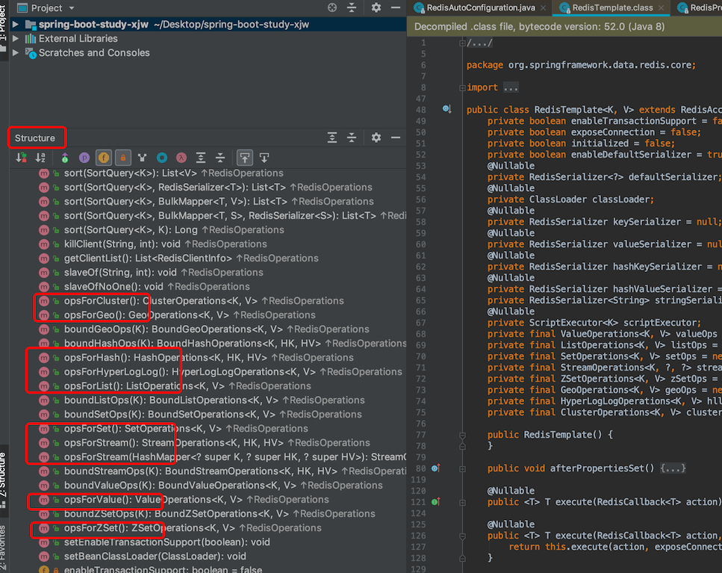Open Z: Structure tool window stripe
The height and width of the screenshot is (573, 722).
point(4,480)
